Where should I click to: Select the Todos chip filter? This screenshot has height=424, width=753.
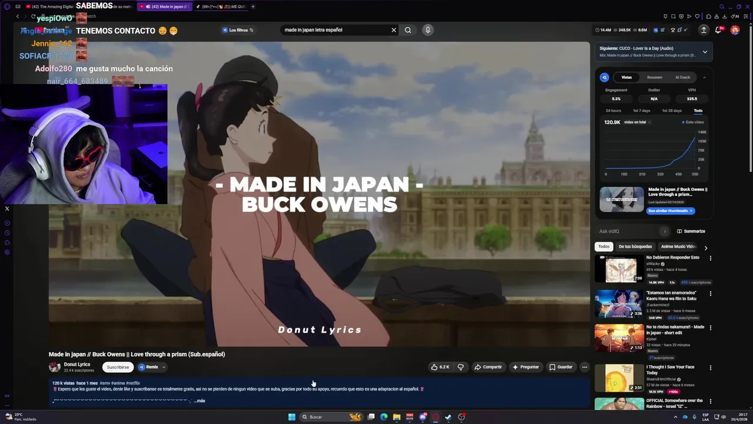(604, 247)
